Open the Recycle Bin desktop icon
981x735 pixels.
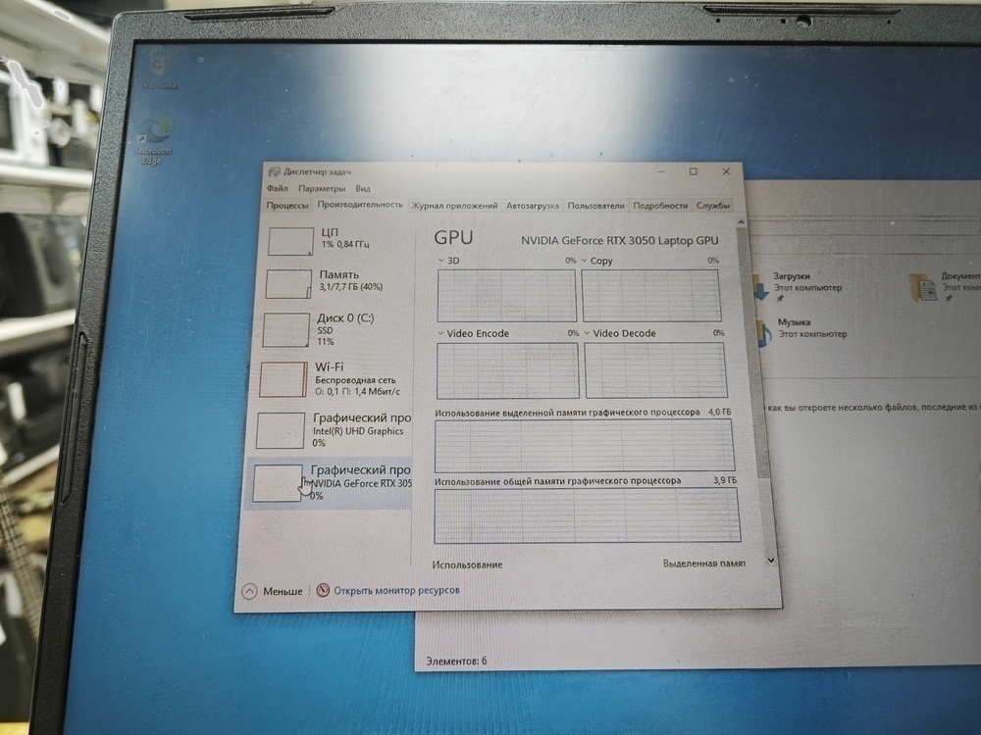click(161, 72)
